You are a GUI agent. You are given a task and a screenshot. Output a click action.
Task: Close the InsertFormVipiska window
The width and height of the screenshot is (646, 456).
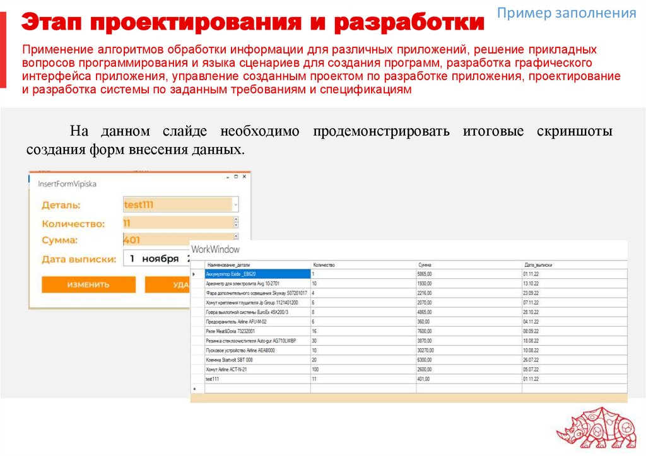tap(244, 177)
